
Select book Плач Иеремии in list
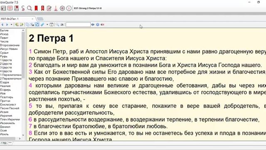coord(10,120)
